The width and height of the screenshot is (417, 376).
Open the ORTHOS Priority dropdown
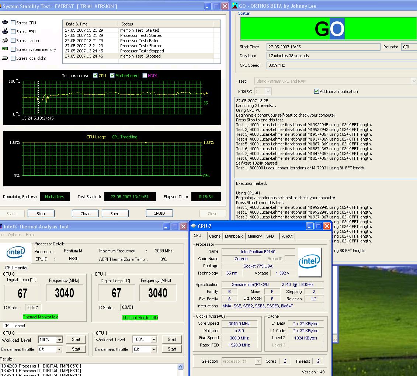click(x=268, y=91)
